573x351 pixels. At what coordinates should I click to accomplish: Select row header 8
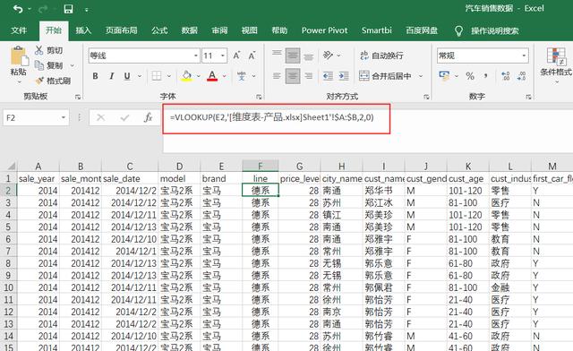(8, 263)
